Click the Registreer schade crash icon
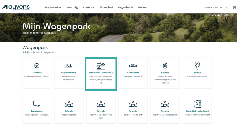This screenshot has height=134, width=239. pos(69,104)
